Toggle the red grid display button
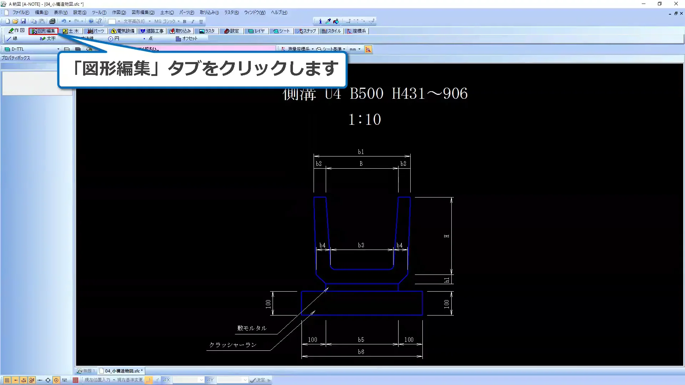 (x=75, y=380)
